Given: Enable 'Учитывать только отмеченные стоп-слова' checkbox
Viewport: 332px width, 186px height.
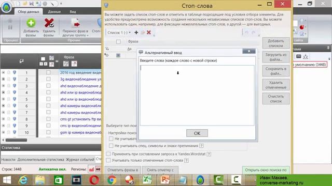Looking at the screenshot, I should pyautogui.click(x=108, y=160).
